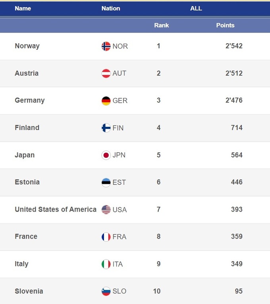The width and height of the screenshot is (270, 304).
Task: Click the Finland flag icon
Action: (x=106, y=128)
